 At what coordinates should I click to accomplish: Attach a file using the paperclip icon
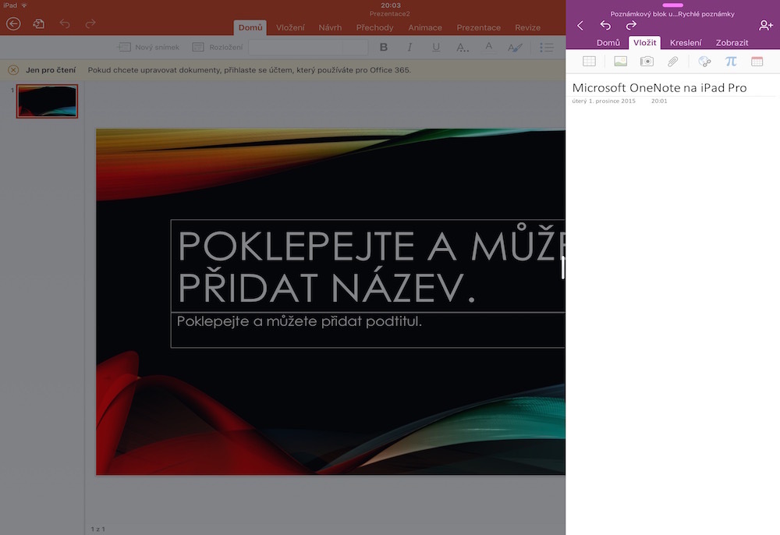coord(672,61)
